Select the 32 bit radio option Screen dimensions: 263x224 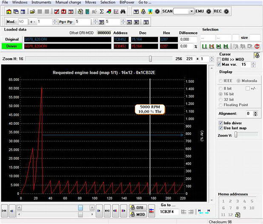tap(220, 99)
